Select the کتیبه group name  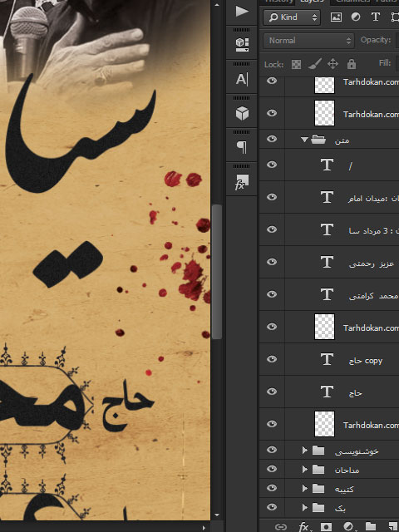[344, 489]
